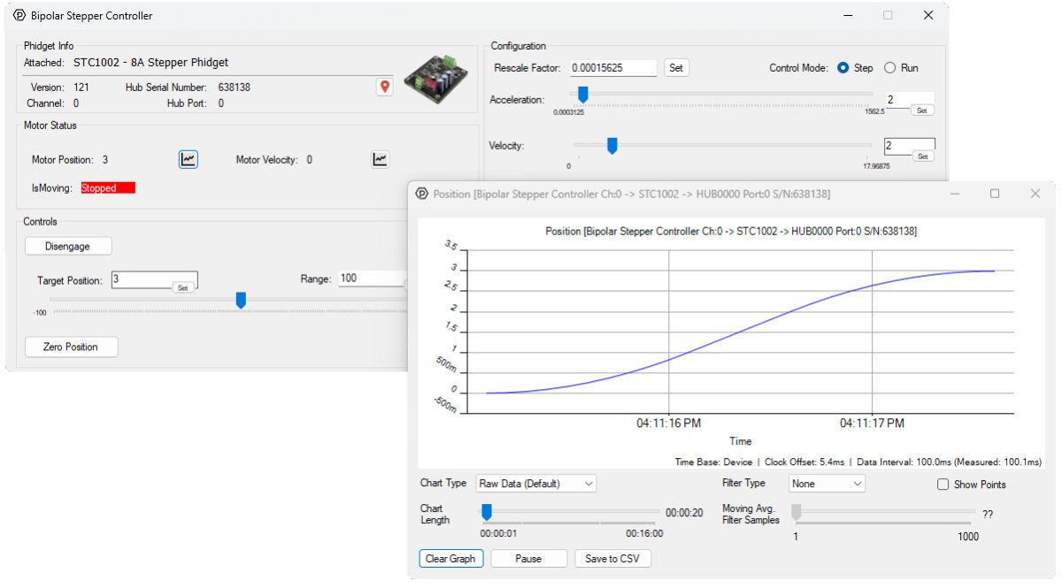Open the Filter Type dropdown

(827, 484)
